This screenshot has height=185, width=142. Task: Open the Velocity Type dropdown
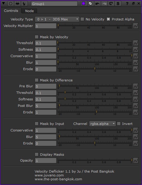pos(57,19)
